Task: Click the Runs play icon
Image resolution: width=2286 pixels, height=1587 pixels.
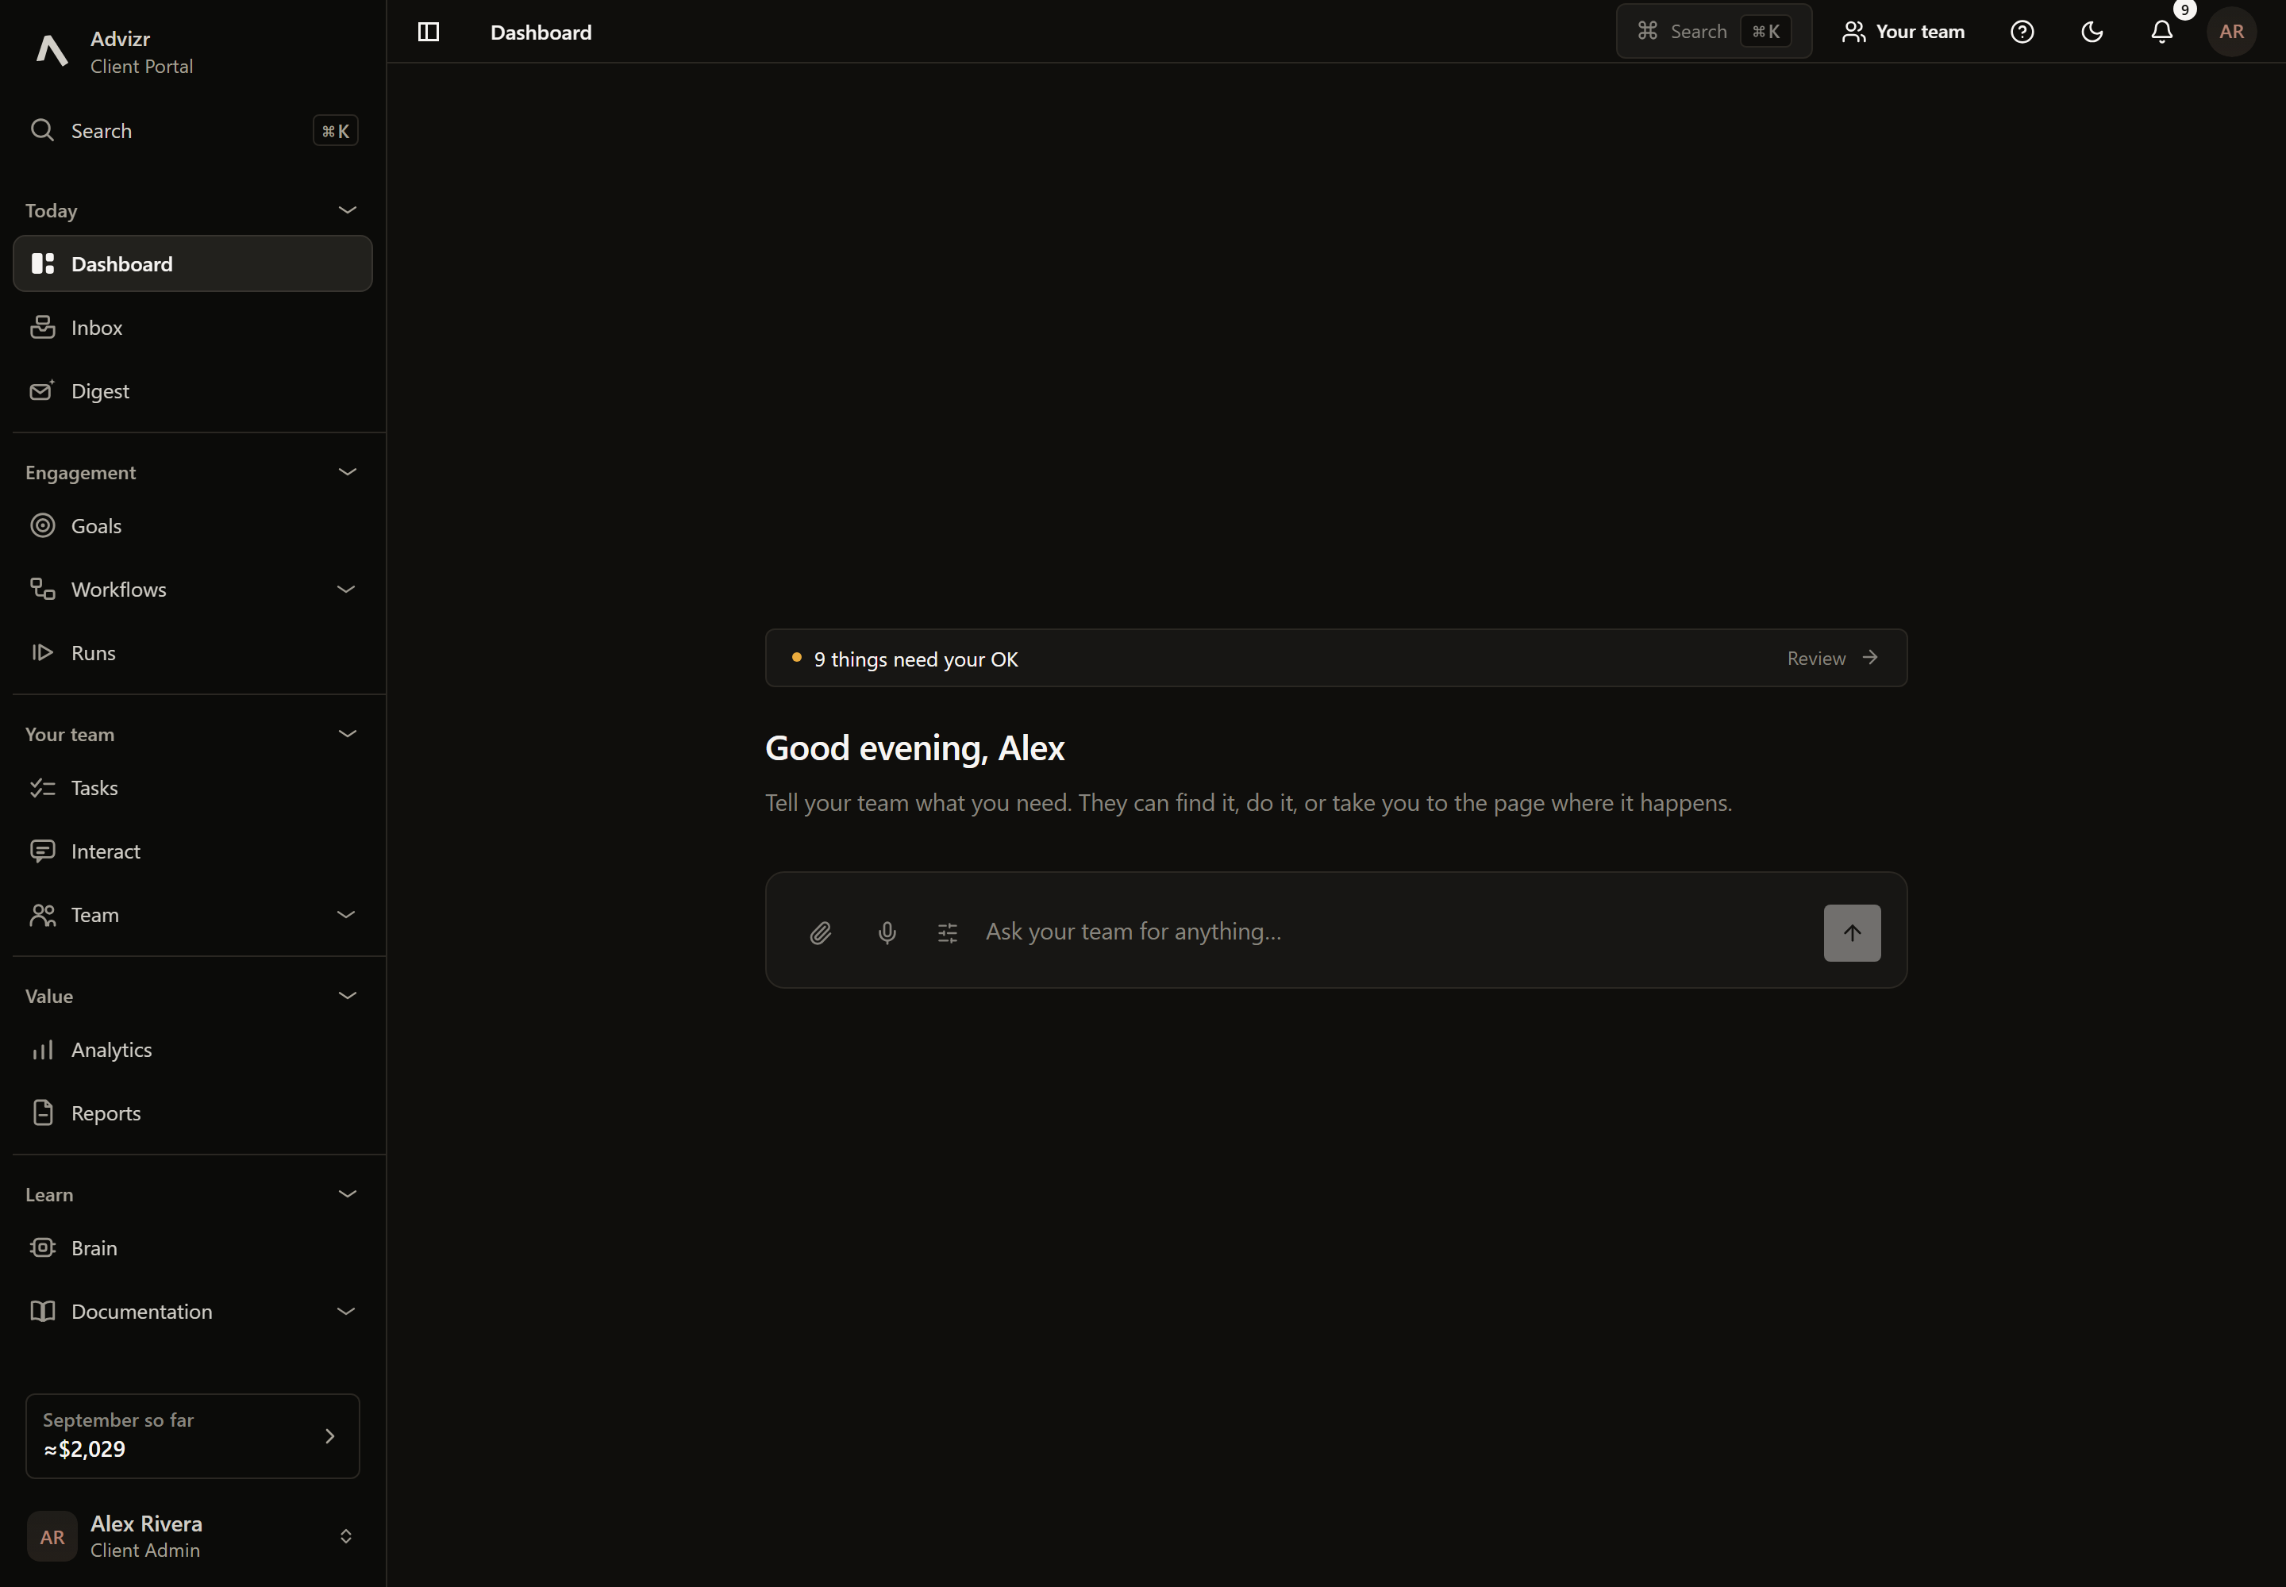Action: click(x=43, y=653)
